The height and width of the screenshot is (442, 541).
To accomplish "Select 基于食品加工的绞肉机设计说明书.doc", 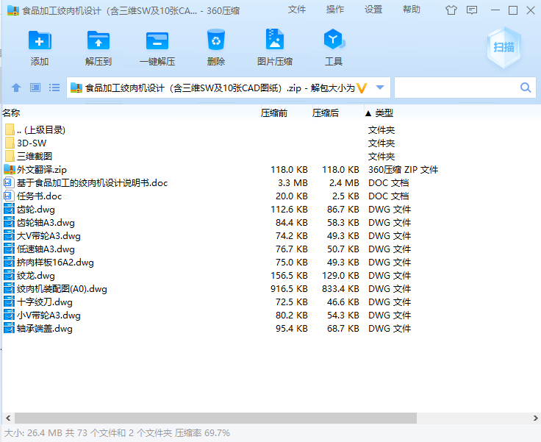I will click(92, 182).
